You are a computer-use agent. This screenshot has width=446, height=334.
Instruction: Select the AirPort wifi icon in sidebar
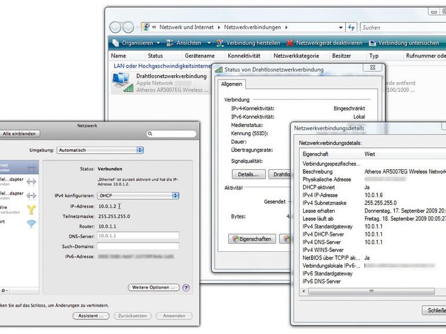point(31,224)
